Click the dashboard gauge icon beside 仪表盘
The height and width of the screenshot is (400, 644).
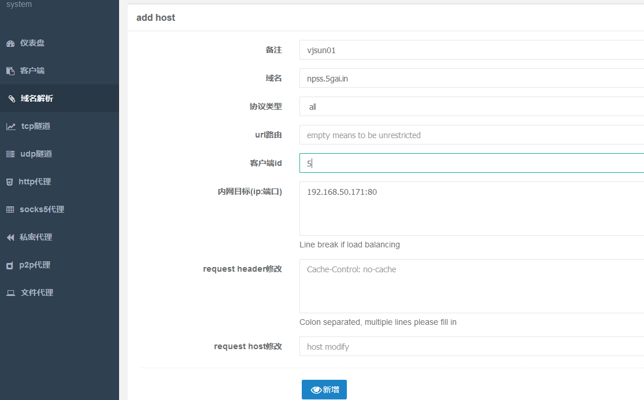(10, 43)
